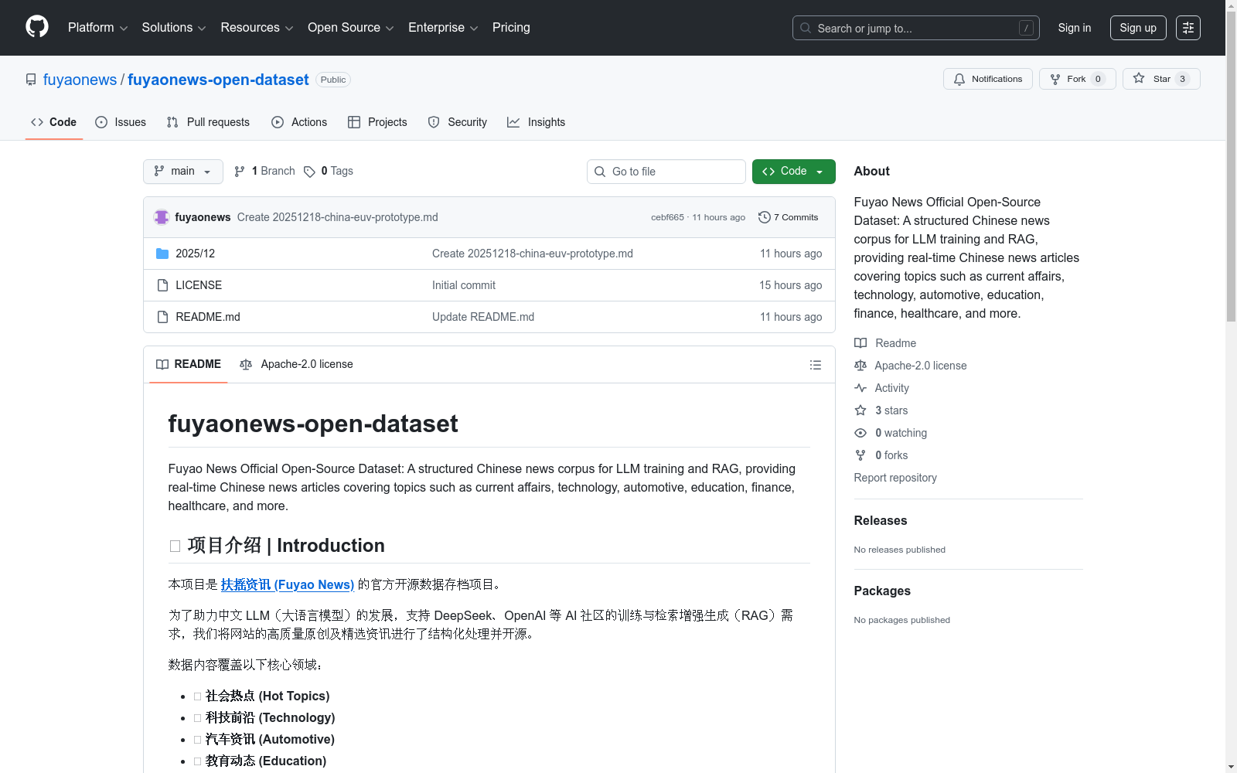
Task: View the 1 Branch list
Action: 264,172
